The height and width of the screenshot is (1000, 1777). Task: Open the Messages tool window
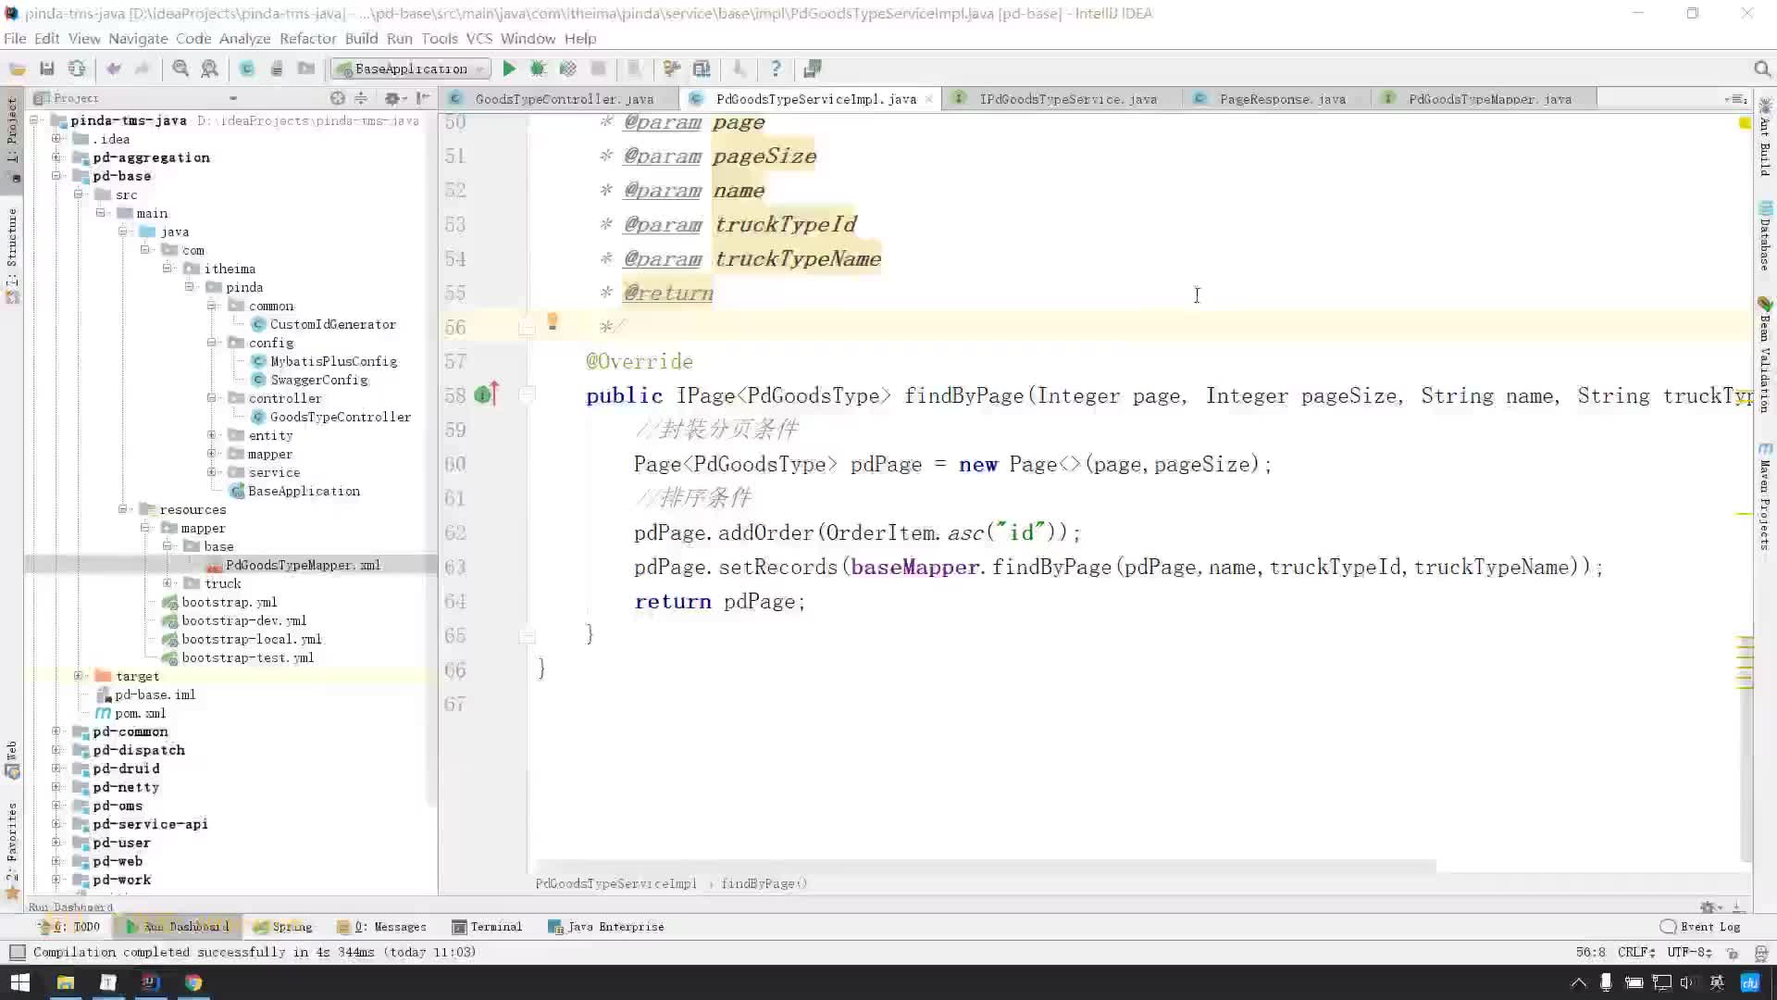pos(382,927)
